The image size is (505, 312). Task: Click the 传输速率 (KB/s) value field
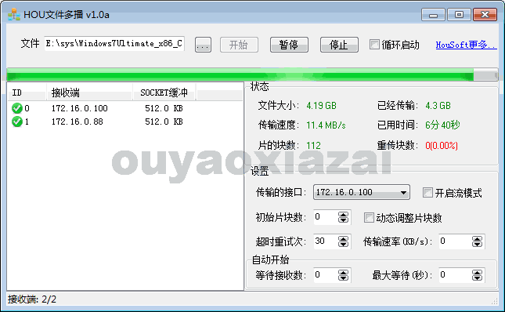point(455,241)
